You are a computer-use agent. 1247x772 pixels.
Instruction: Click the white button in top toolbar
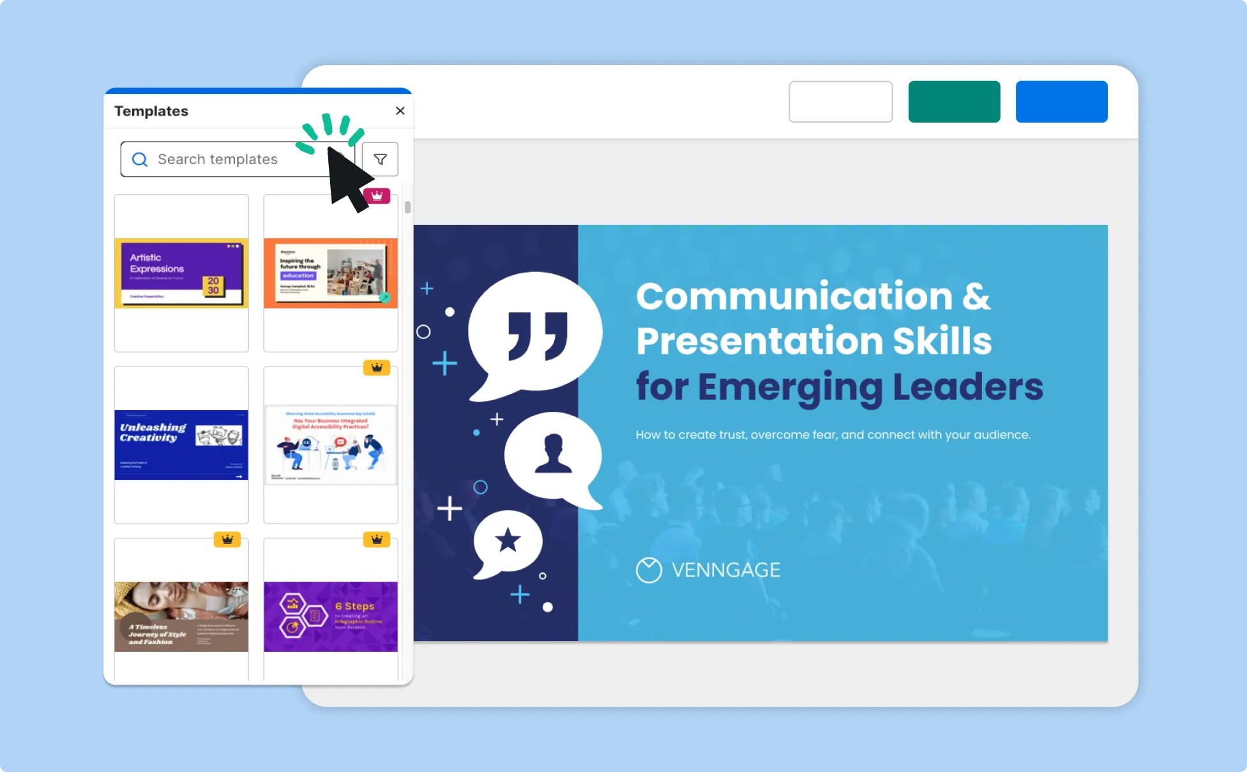(x=841, y=102)
